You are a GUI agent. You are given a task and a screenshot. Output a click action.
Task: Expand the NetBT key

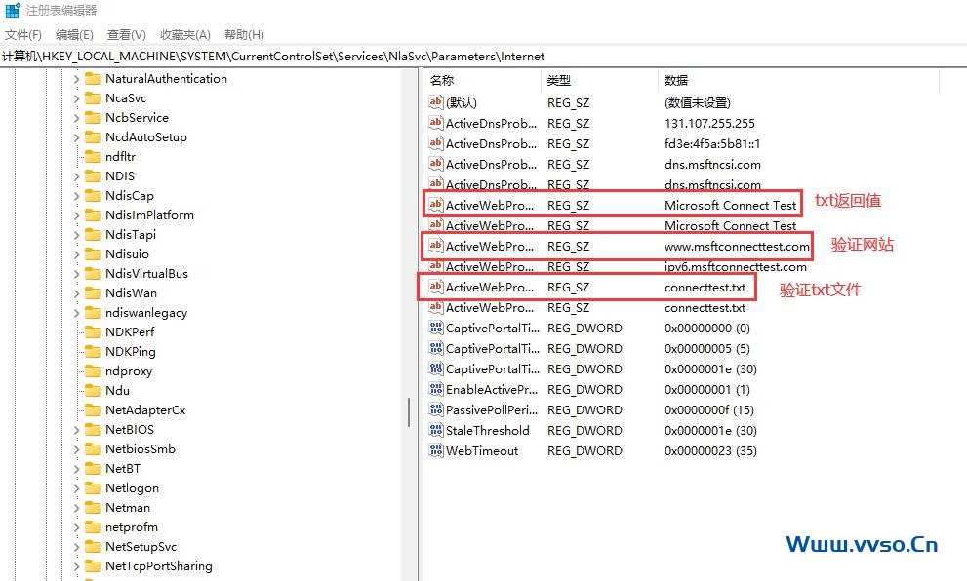[76, 469]
